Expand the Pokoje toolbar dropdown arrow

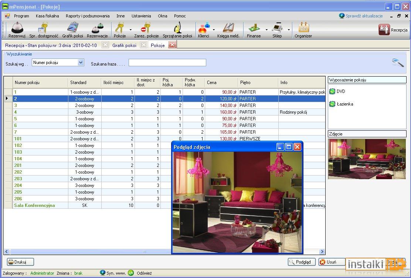pos(130,30)
